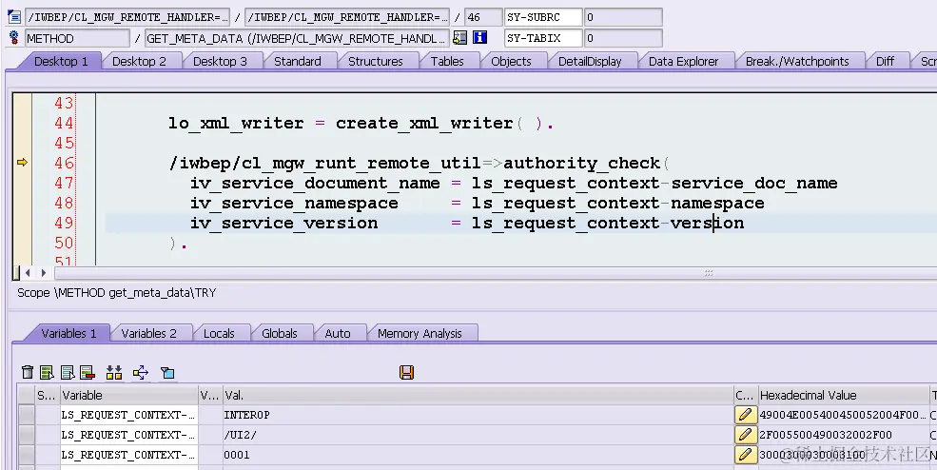This screenshot has height=470, width=937.
Task: Click the orange floppy disk save icon
Action: [x=407, y=373]
